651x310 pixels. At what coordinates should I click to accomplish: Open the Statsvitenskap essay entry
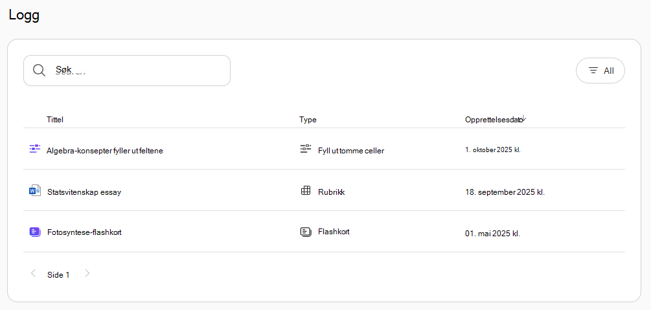pyautogui.click(x=84, y=192)
